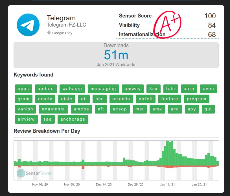Click the Jan 2021 Worldwide caption
The width and height of the screenshot is (230, 196).
tap(116, 65)
